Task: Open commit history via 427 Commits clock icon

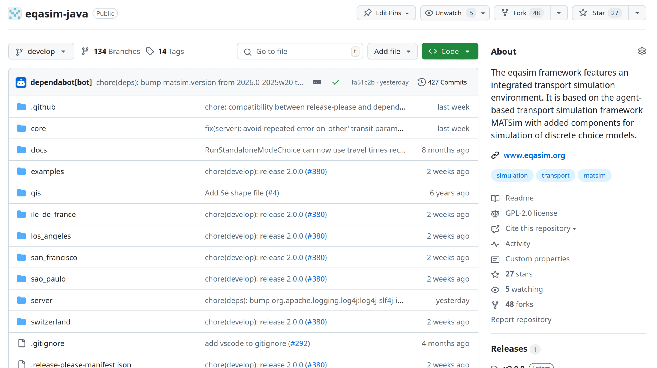Action: [x=421, y=82]
